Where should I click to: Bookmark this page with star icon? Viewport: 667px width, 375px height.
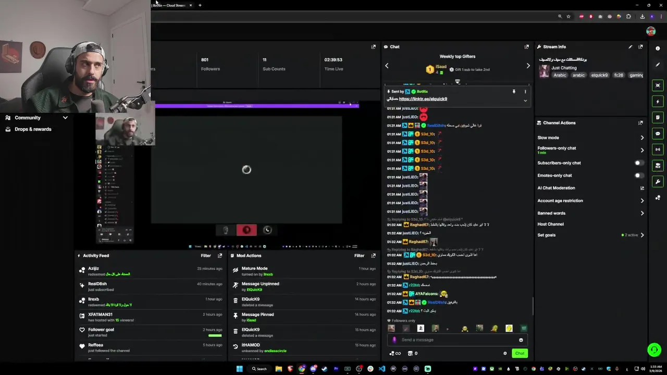[x=569, y=17]
